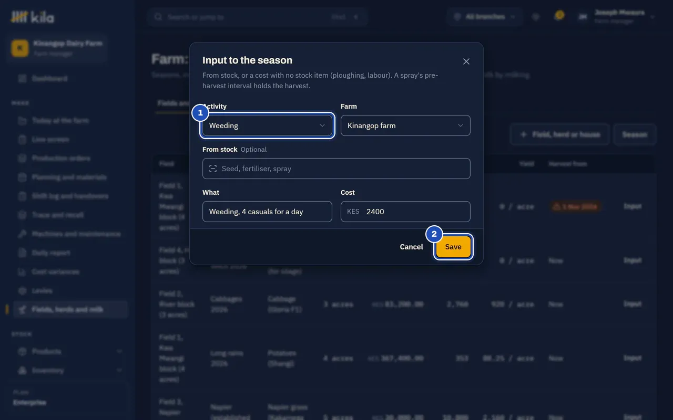The height and width of the screenshot is (420, 673).
Task: Click the Field, herd or house button
Action: [559, 134]
